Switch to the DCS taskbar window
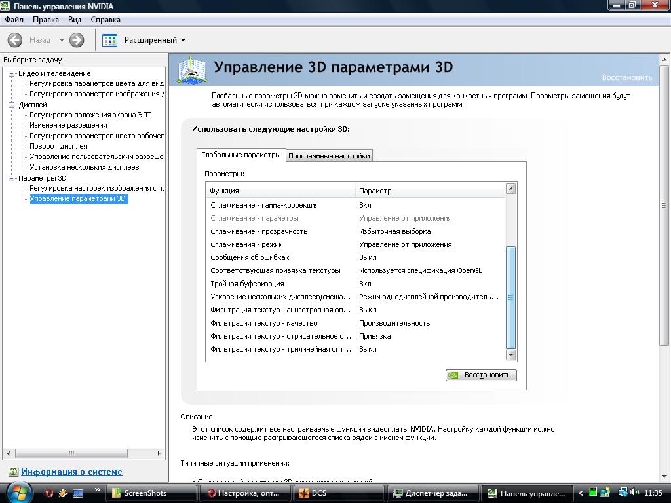This screenshot has width=671, height=503. click(339, 493)
